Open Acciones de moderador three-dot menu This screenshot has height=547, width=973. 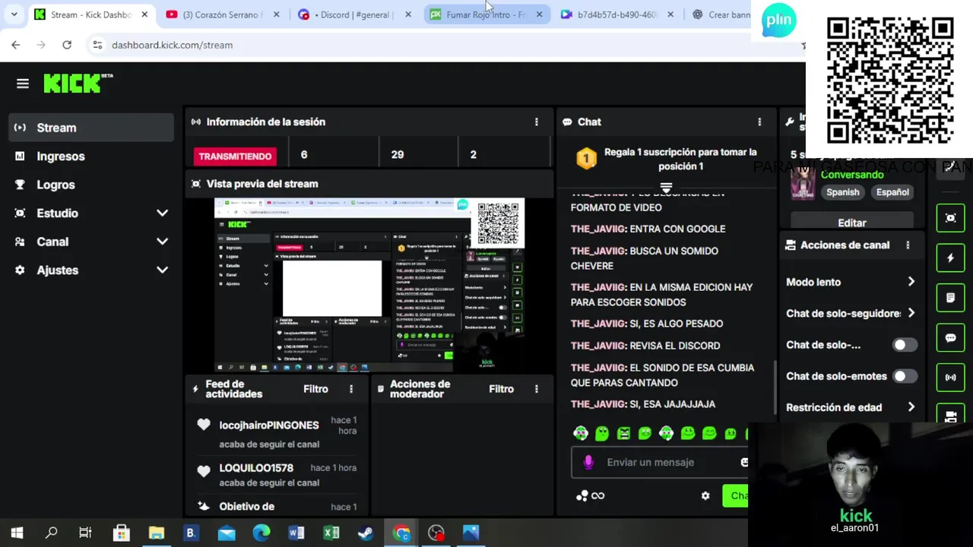(537, 389)
